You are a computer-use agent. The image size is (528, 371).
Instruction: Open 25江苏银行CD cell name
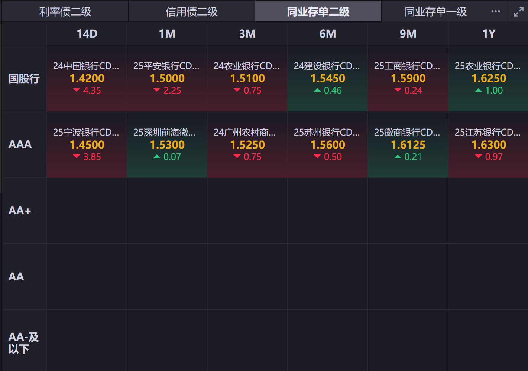pyautogui.click(x=487, y=132)
